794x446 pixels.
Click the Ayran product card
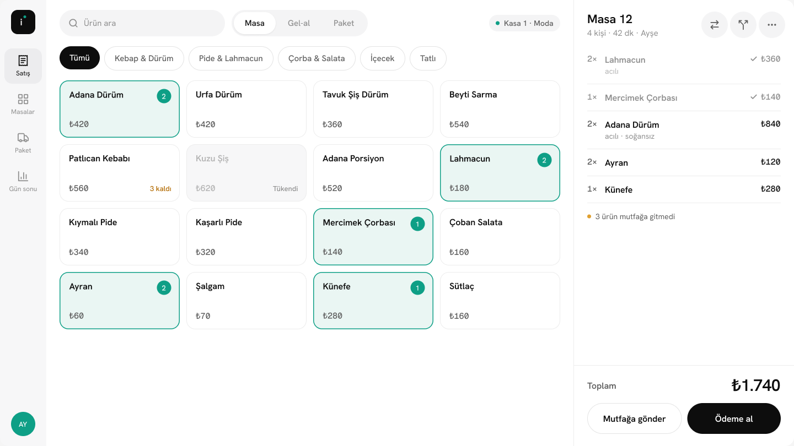pos(120,301)
